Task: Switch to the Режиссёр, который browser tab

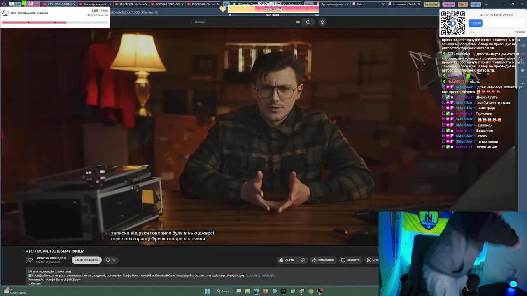Action: tap(95, 4)
